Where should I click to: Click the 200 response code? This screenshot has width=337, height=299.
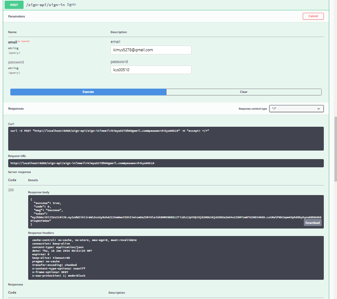tap(11, 190)
